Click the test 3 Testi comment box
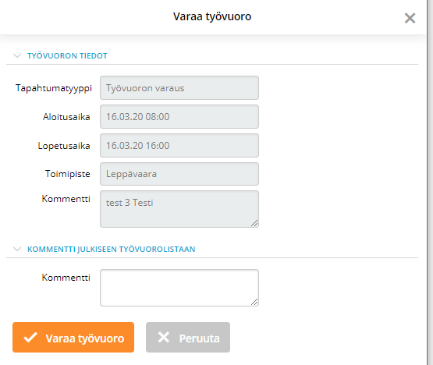This screenshot has width=433, height=365. (179, 209)
